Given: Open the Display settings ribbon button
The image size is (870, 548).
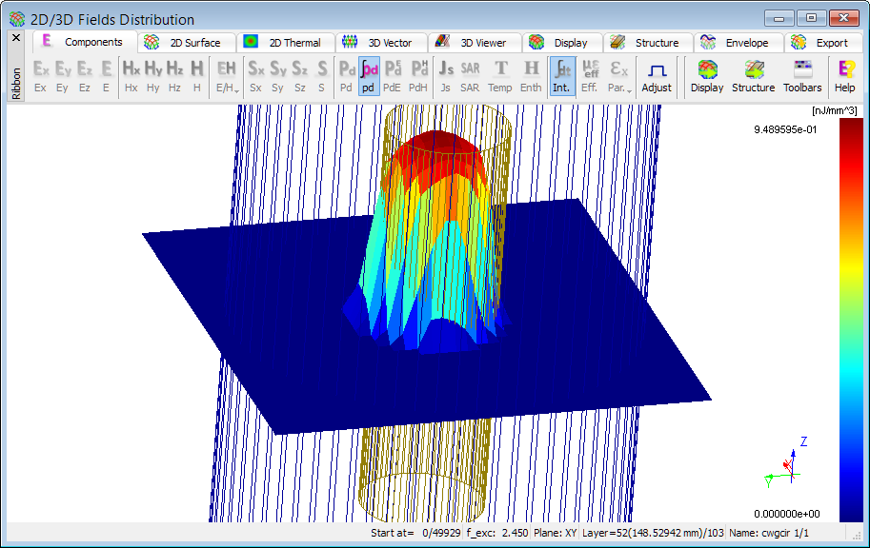Looking at the screenshot, I should [707, 76].
